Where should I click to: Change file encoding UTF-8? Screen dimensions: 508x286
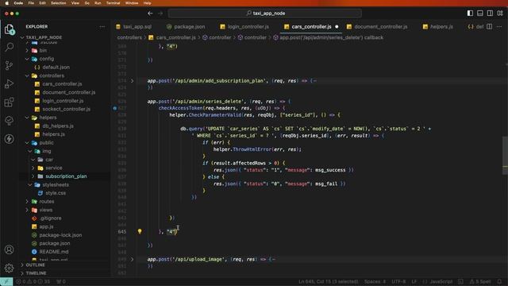[398, 281]
